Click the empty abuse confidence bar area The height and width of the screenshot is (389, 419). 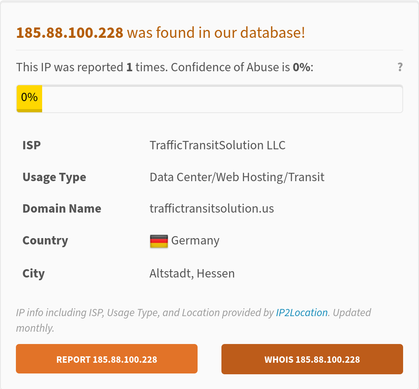tap(222, 99)
